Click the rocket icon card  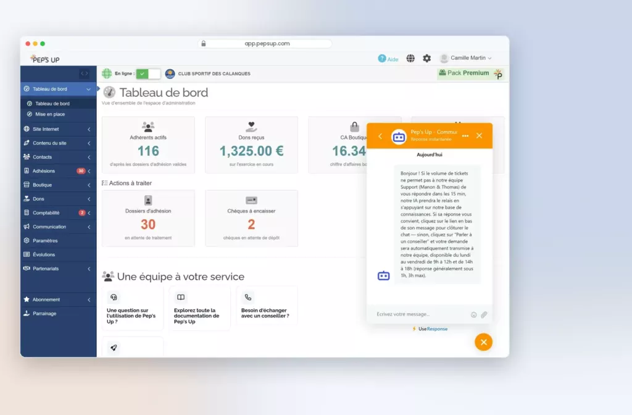133,347
